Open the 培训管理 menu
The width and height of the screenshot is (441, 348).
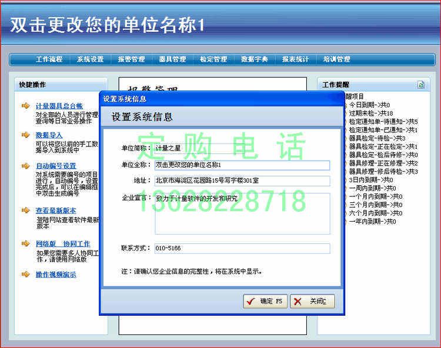[x=337, y=59]
